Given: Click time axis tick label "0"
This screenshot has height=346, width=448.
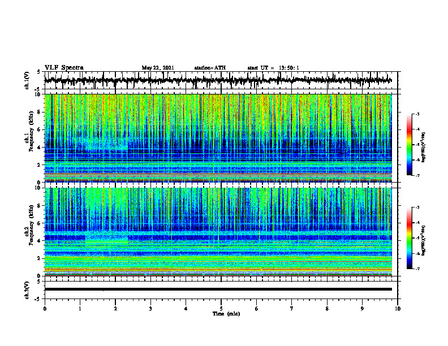Looking at the screenshot, I should click(45, 309).
